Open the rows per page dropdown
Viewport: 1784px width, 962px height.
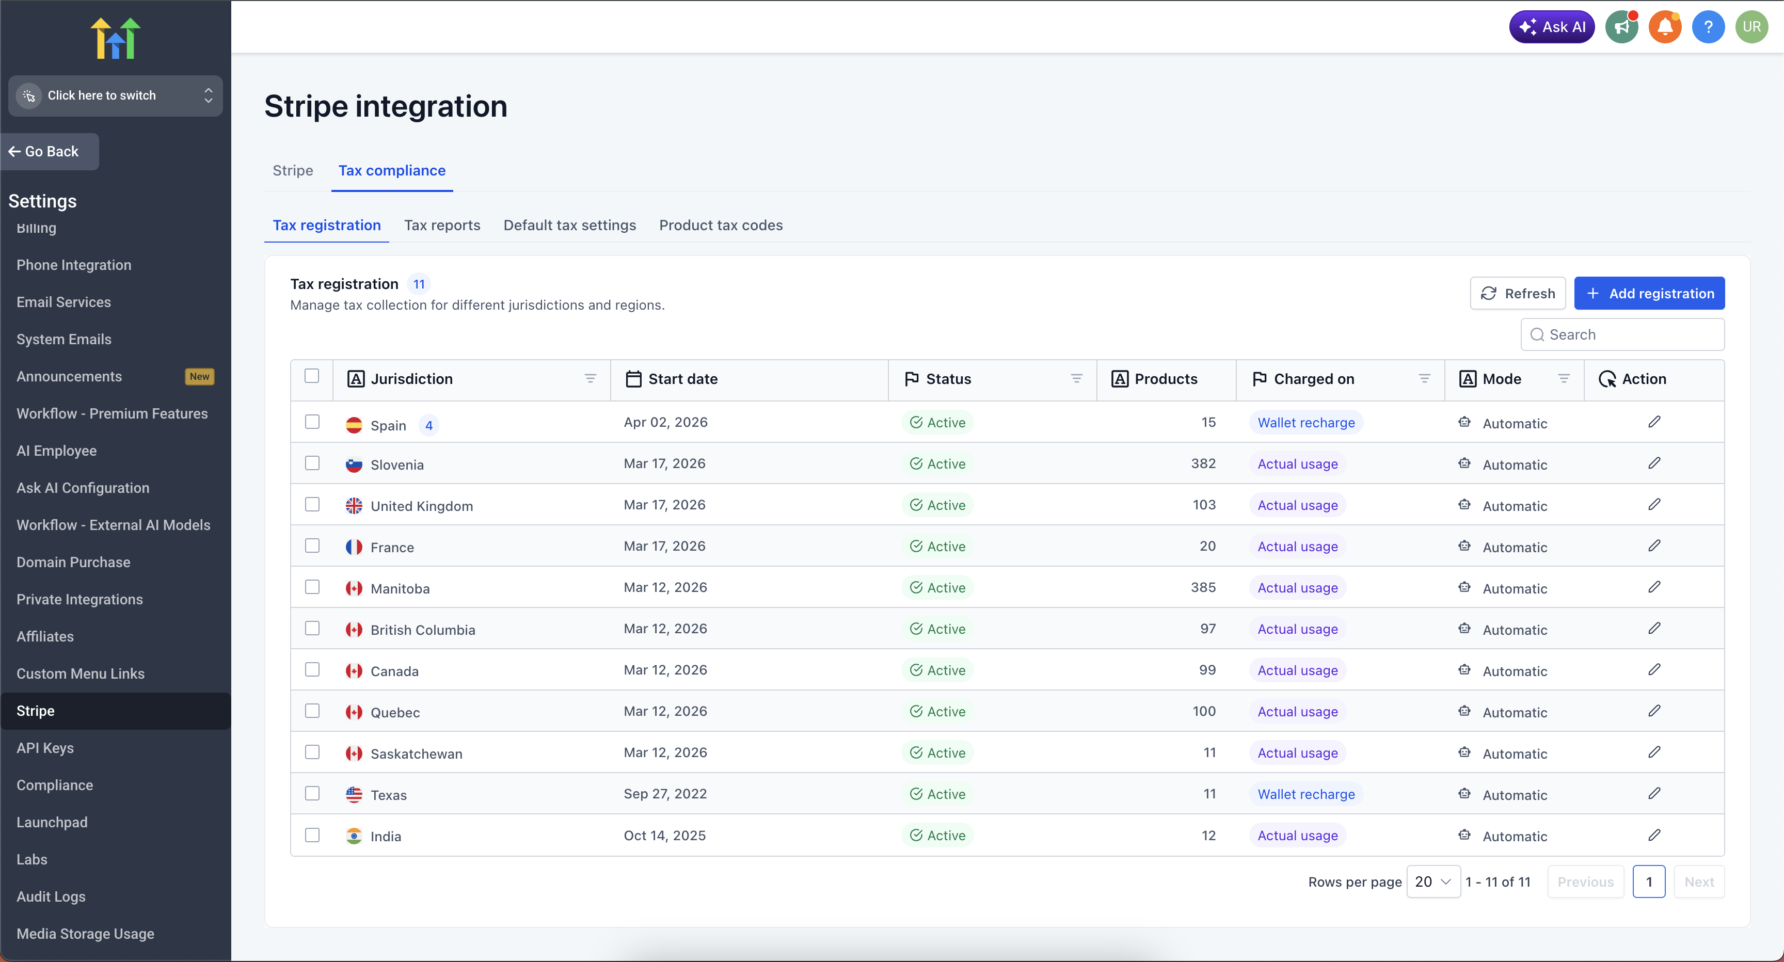pyautogui.click(x=1433, y=881)
